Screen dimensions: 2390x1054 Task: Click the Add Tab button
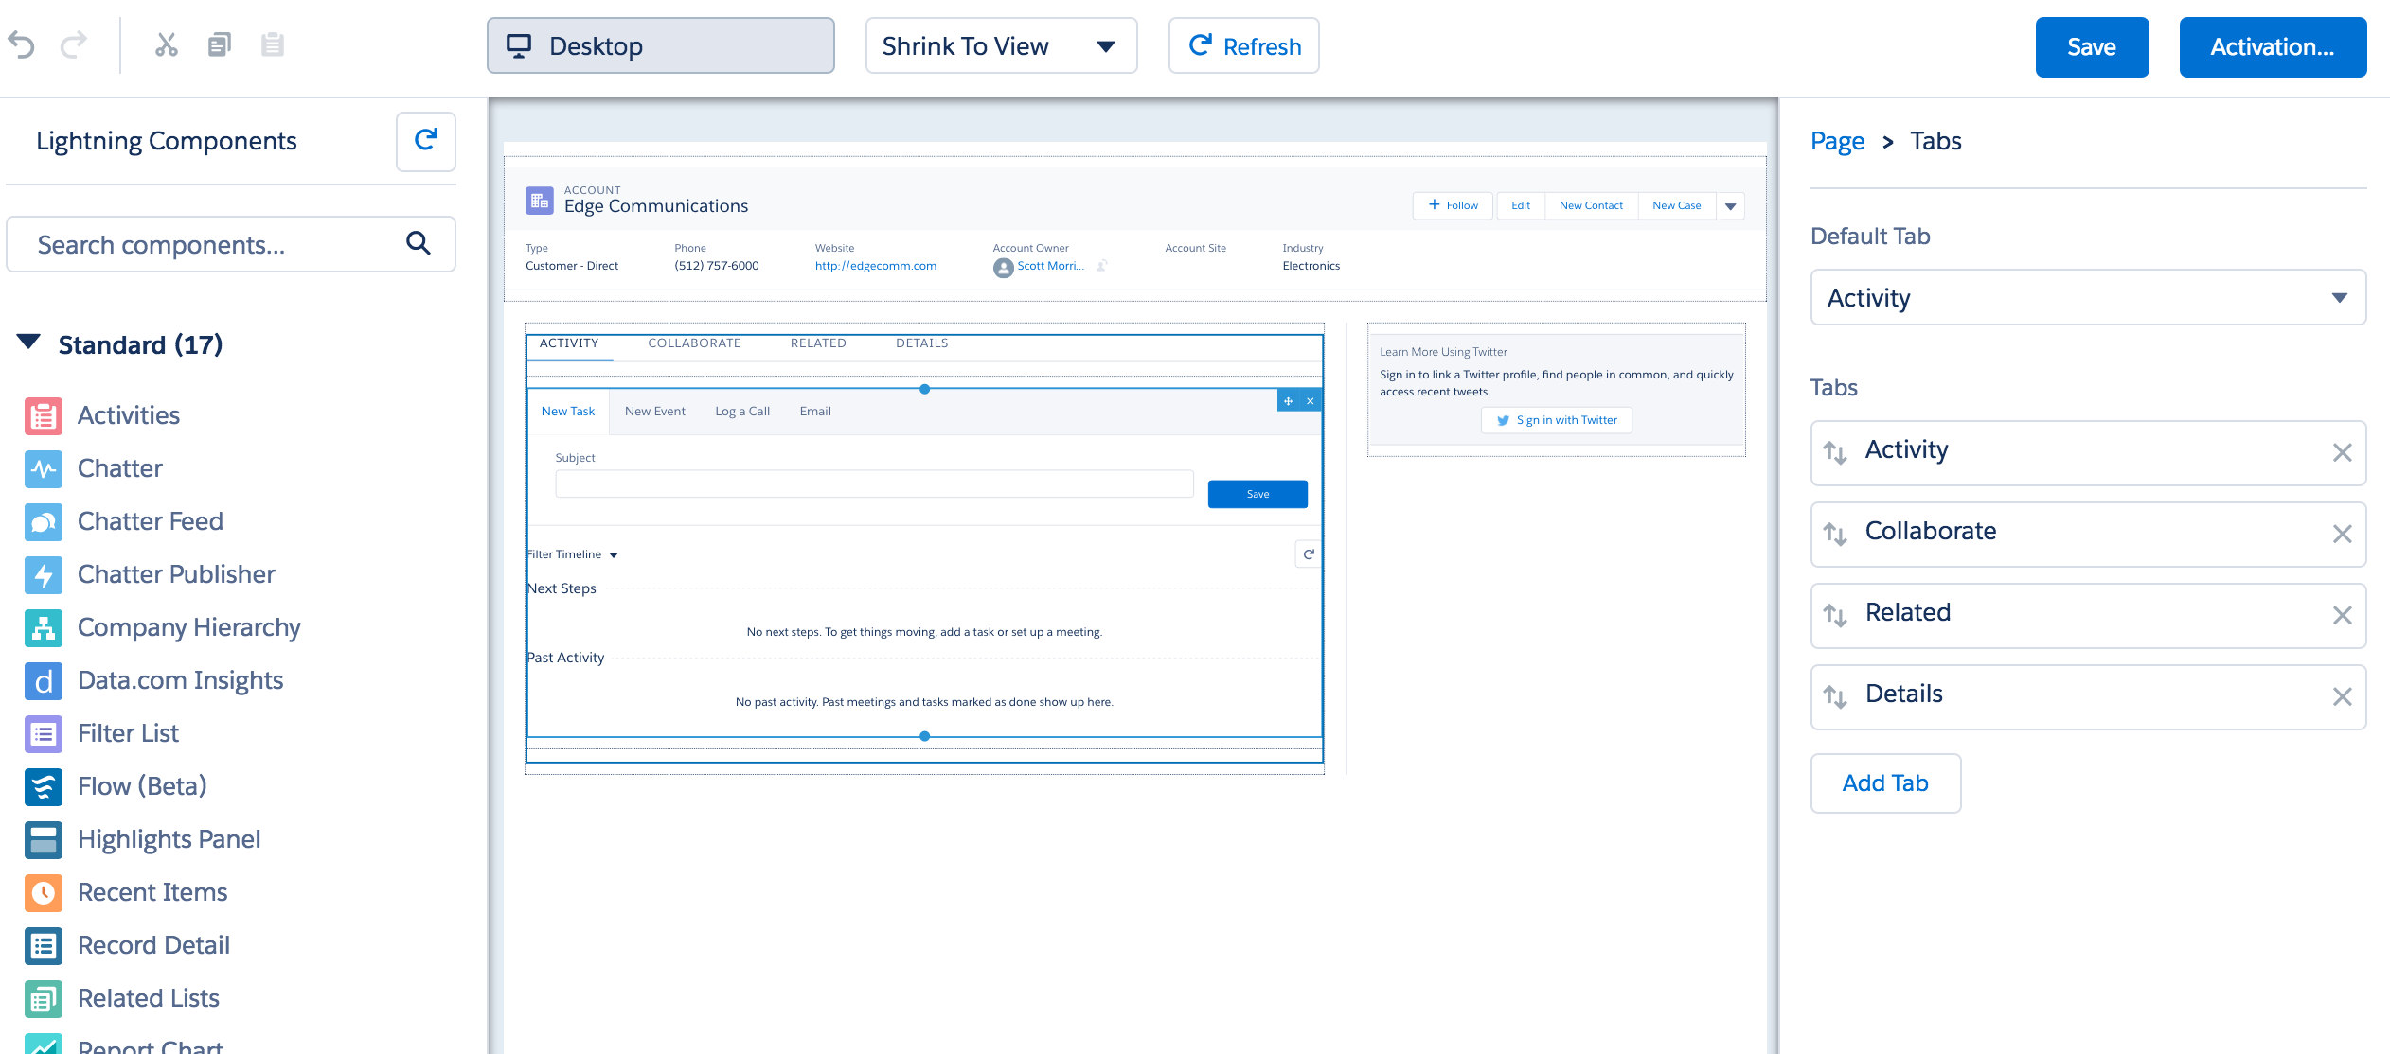(1884, 783)
